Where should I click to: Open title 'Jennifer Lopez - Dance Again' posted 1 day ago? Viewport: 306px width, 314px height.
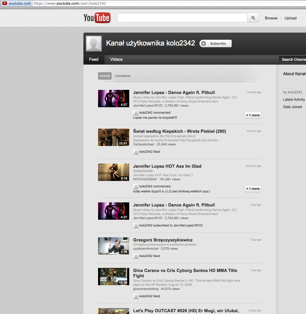[174, 205]
